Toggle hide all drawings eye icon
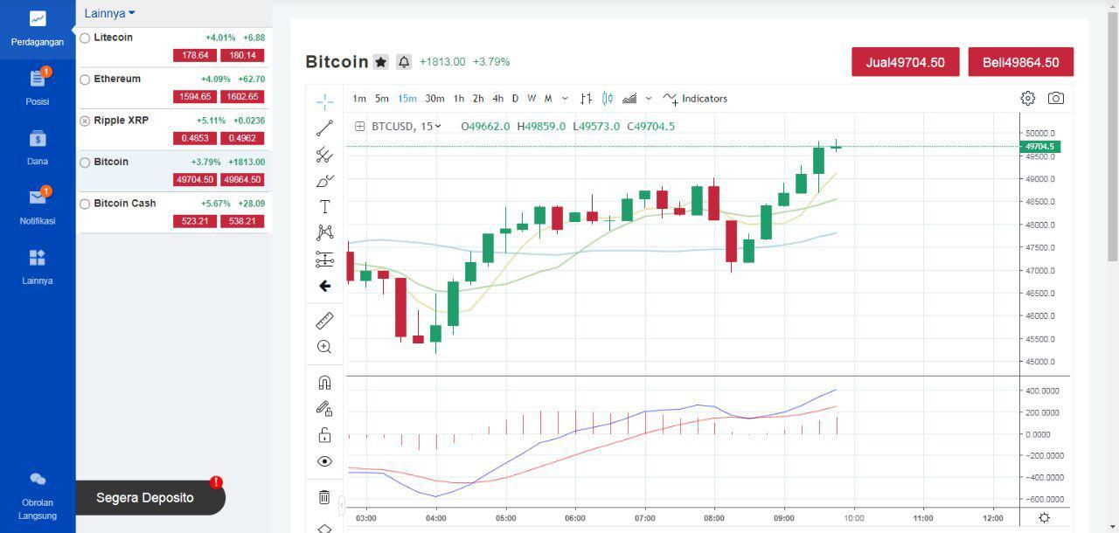1119x533 pixels. [x=324, y=461]
